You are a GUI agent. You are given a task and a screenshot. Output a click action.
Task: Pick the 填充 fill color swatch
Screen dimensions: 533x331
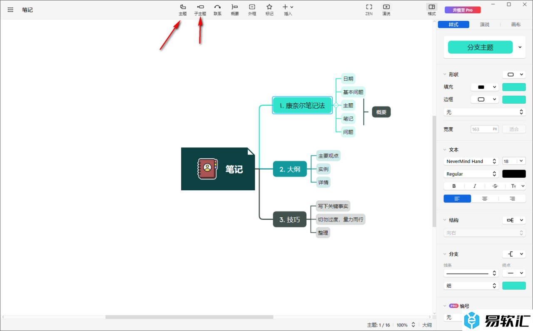(x=514, y=87)
